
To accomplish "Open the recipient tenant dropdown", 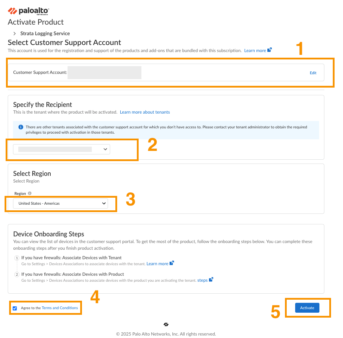I will [62, 149].
